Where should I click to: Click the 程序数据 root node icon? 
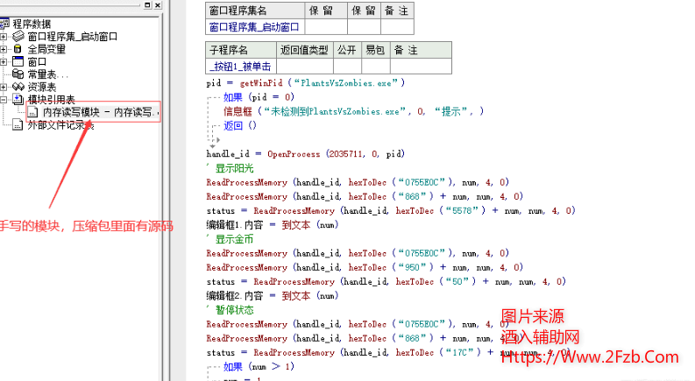point(5,24)
